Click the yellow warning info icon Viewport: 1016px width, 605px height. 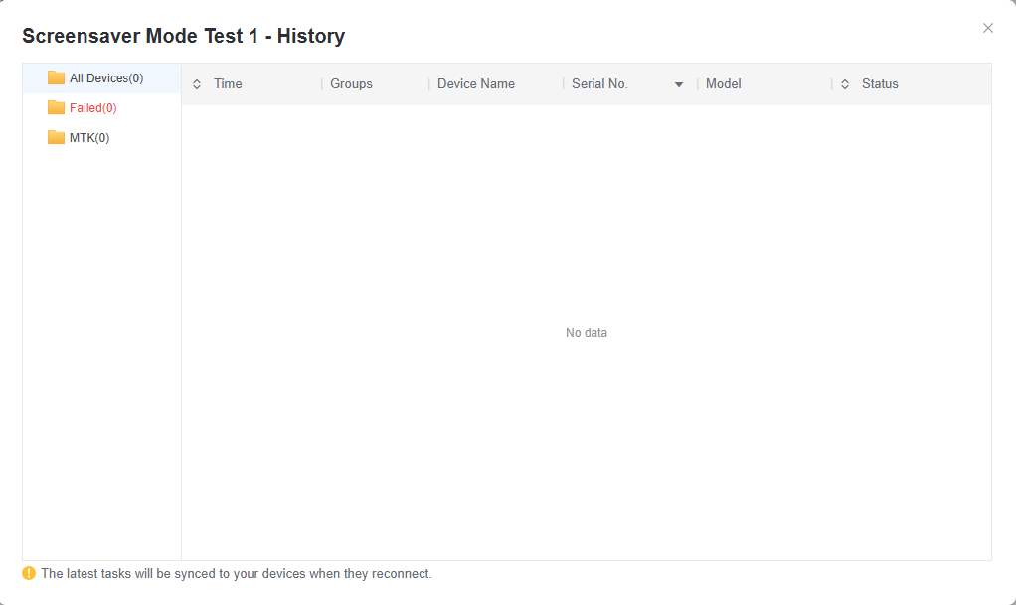(29, 573)
